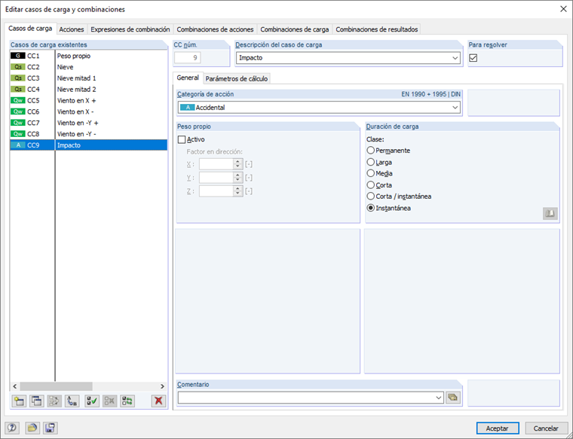Select load case CC8 Viento en -Y -
This screenshot has height=439, width=573.
[x=88, y=134]
